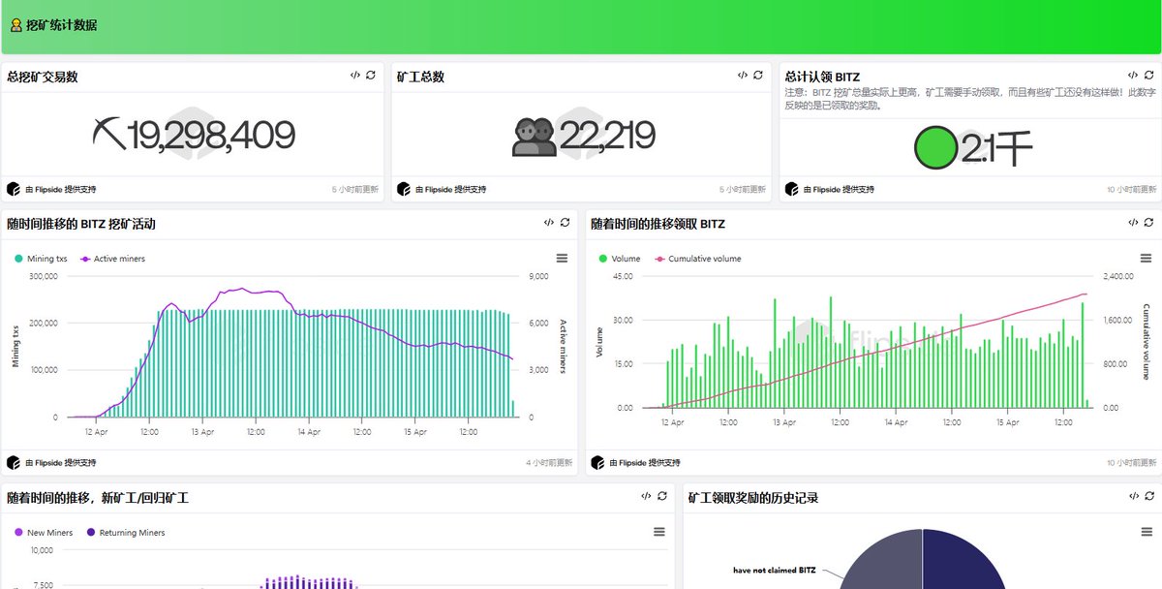Click the 2,400.00 tick on cumulative volume axis
This screenshot has width=1162, height=589.
click(1118, 276)
